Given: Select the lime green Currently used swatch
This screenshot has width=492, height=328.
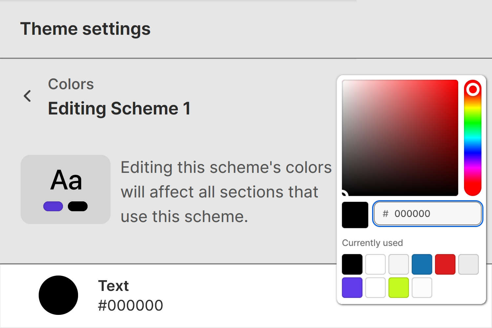Looking at the screenshot, I should pyautogui.click(x=398, y=287).
